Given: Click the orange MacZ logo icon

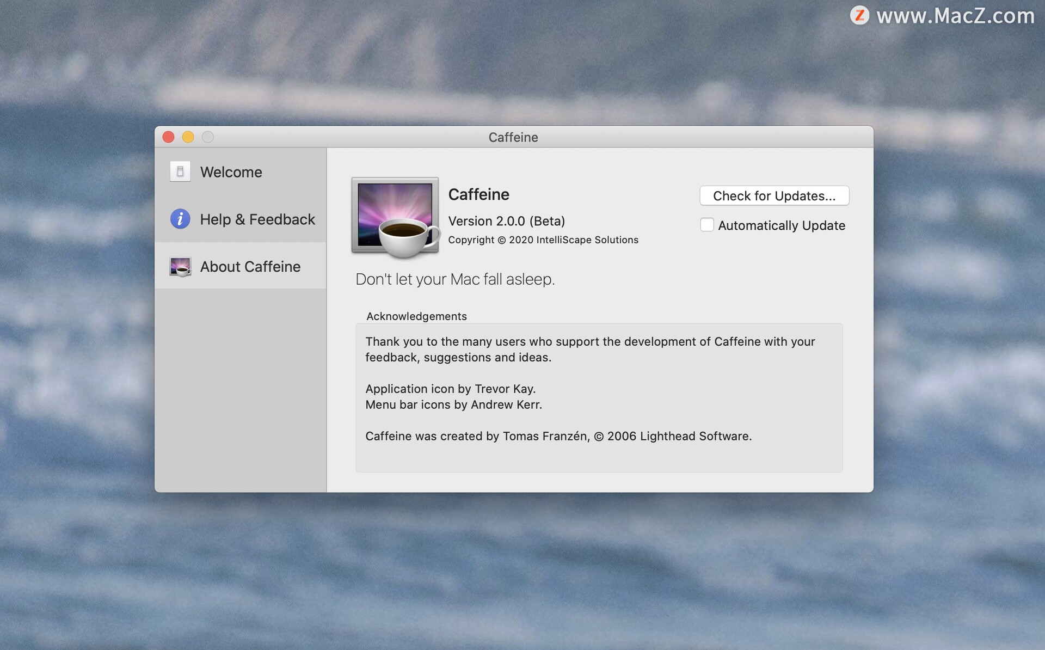Looking at the screenshot, I should (859, 15).
